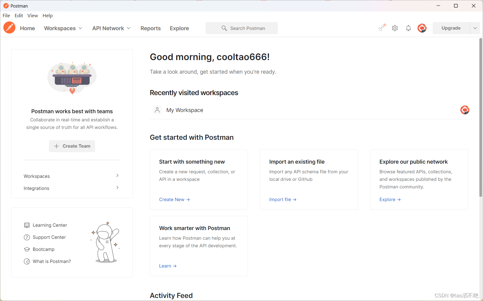Viewport: 483px width, 301px height.
Task: Click the avatar on My Workspace row
Action: click(x=465, y=110)
